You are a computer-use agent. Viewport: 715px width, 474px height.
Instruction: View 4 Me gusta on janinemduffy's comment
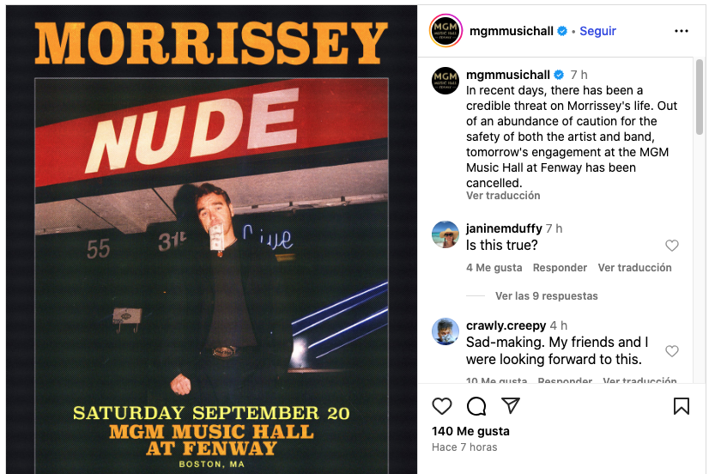tap(494, 268)
